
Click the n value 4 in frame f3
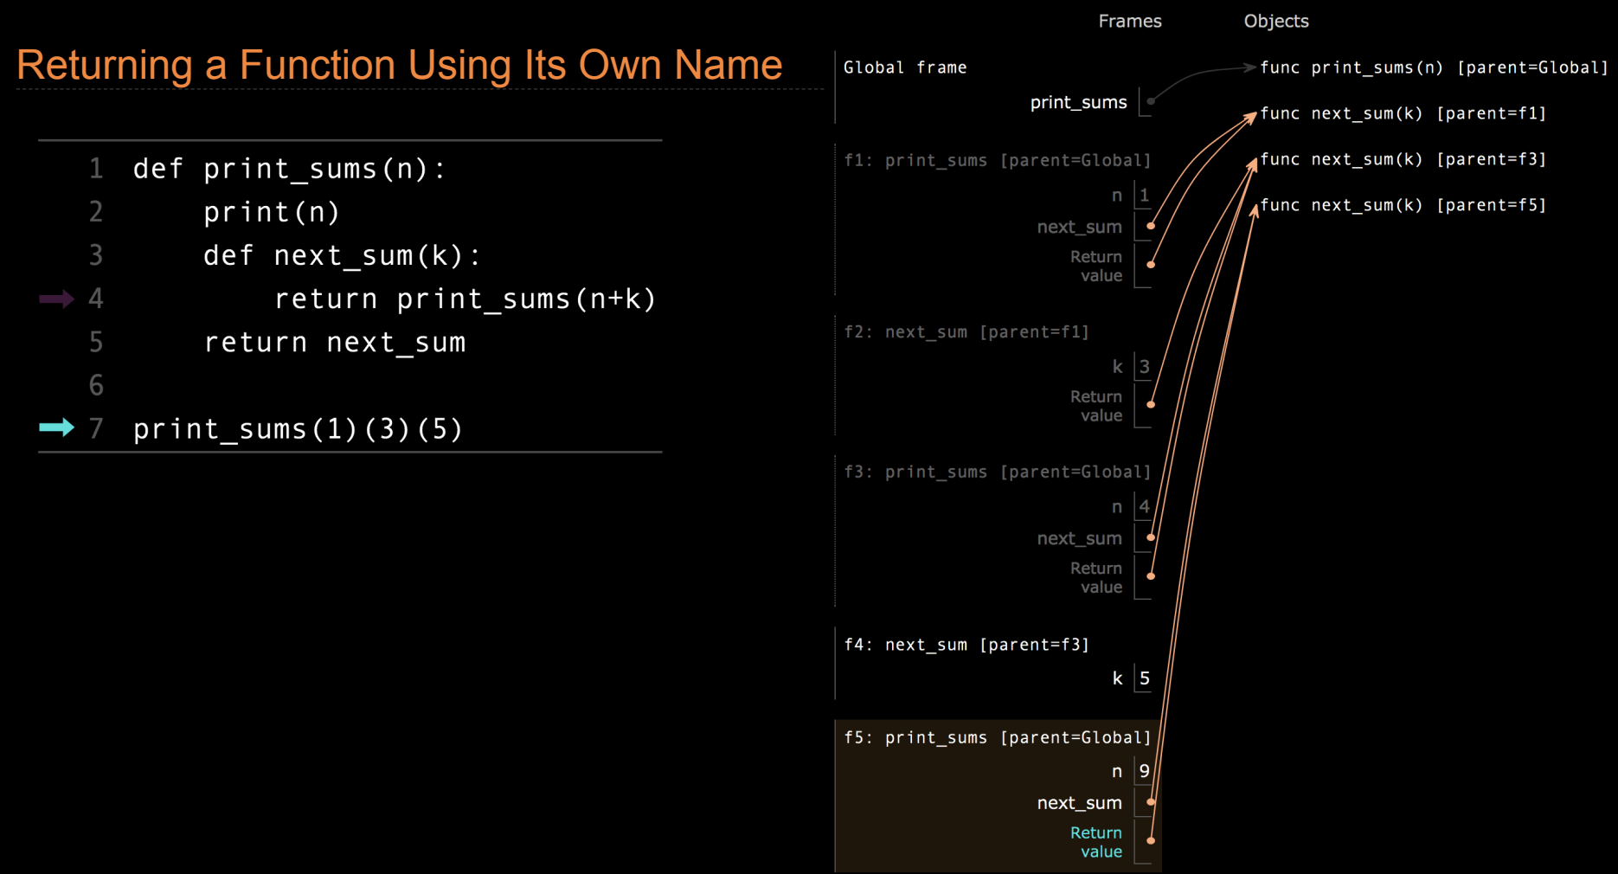(x=1144, y=507)
